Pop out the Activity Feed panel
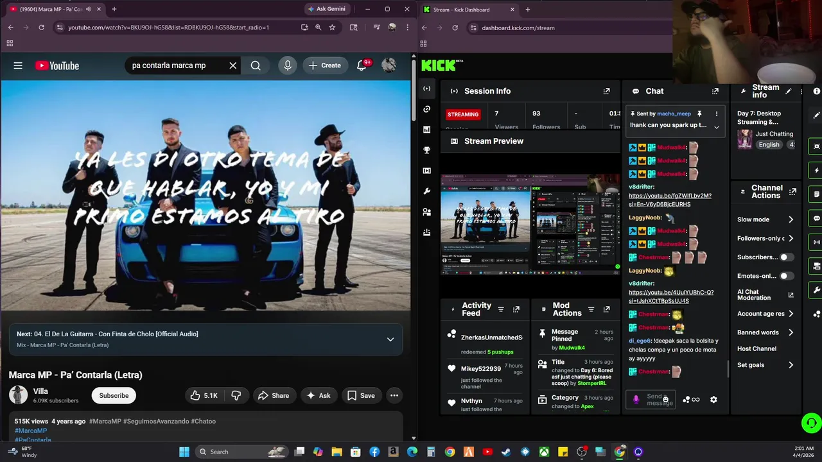 pos(516,309)
